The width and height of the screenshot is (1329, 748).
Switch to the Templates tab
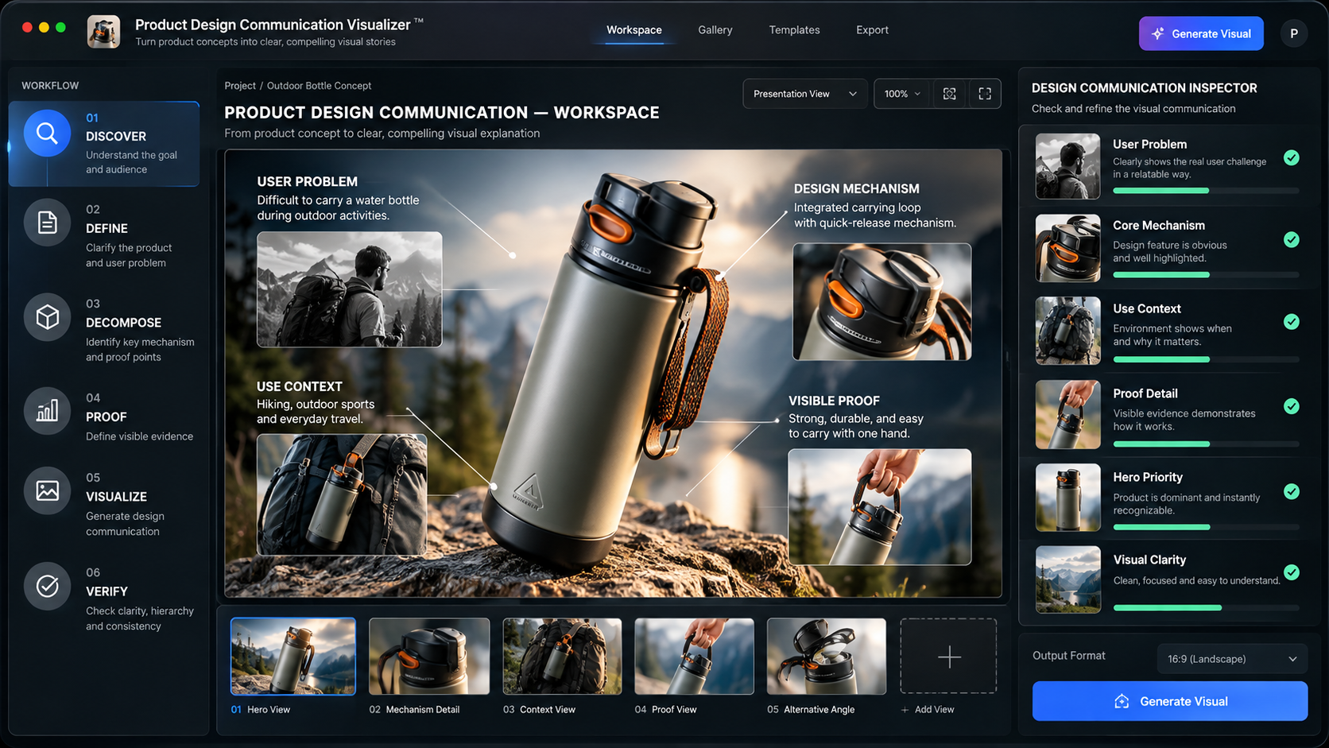(794, 30)
